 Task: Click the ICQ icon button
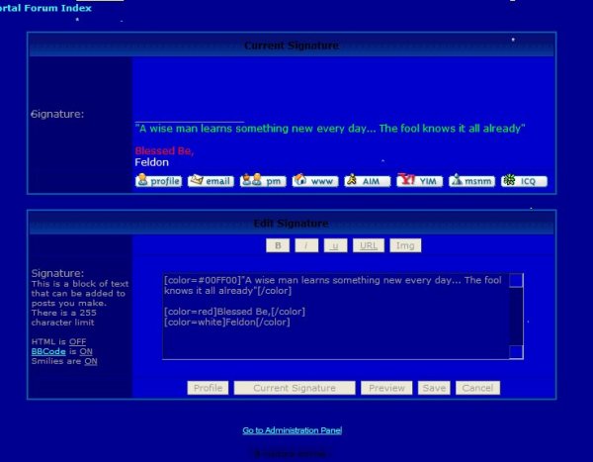pos(524,181)
